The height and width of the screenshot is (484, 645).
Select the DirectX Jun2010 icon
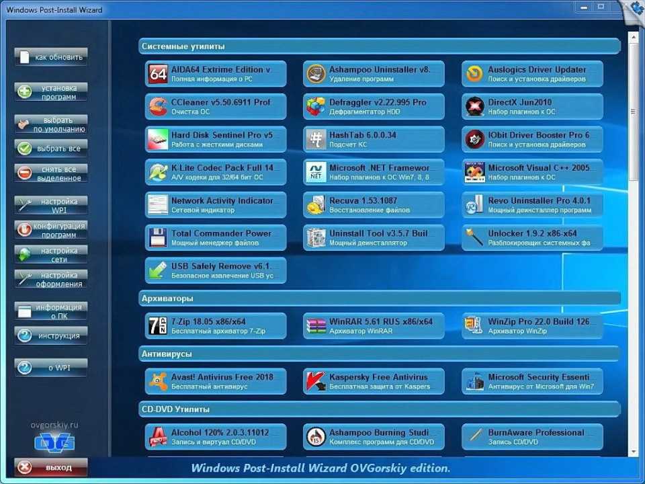(x=474, y=107)
